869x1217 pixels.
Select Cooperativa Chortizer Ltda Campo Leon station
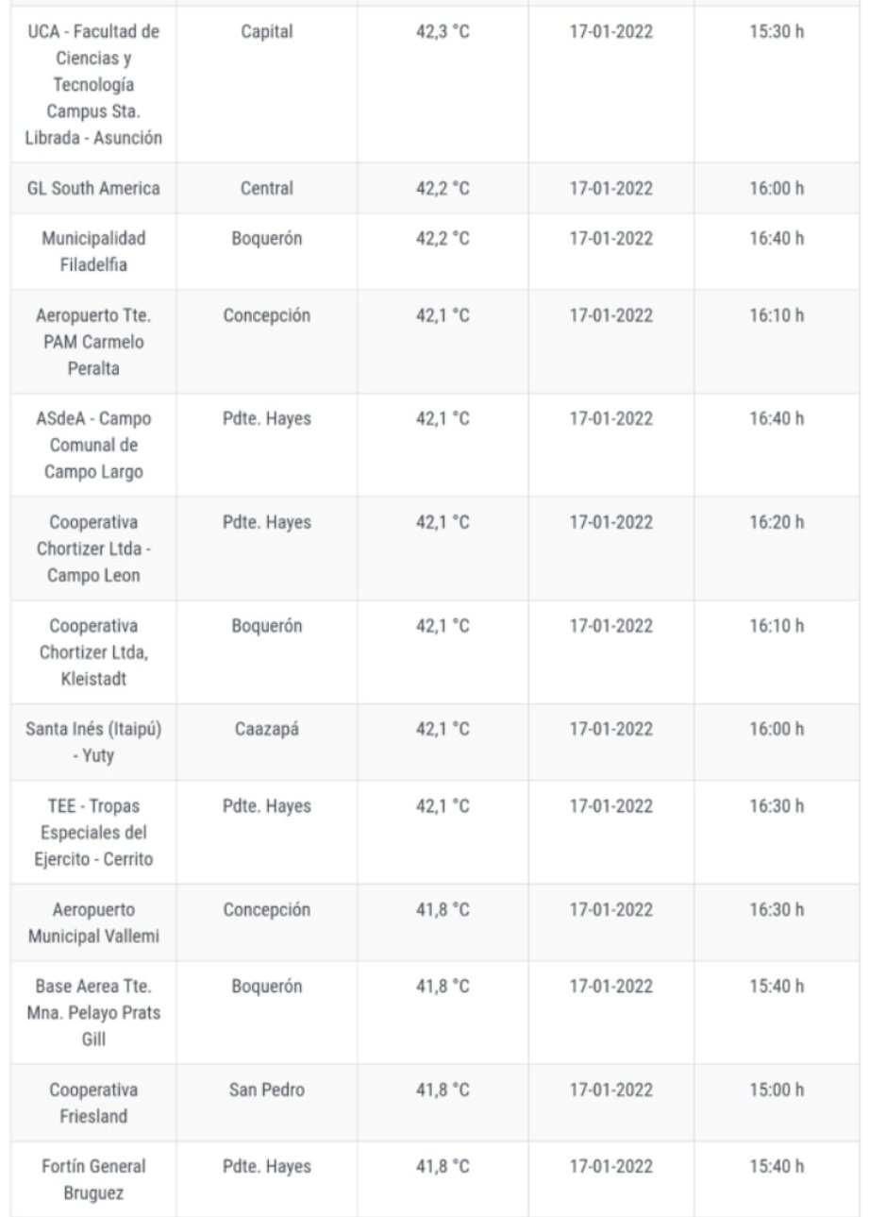pos(93,549)
